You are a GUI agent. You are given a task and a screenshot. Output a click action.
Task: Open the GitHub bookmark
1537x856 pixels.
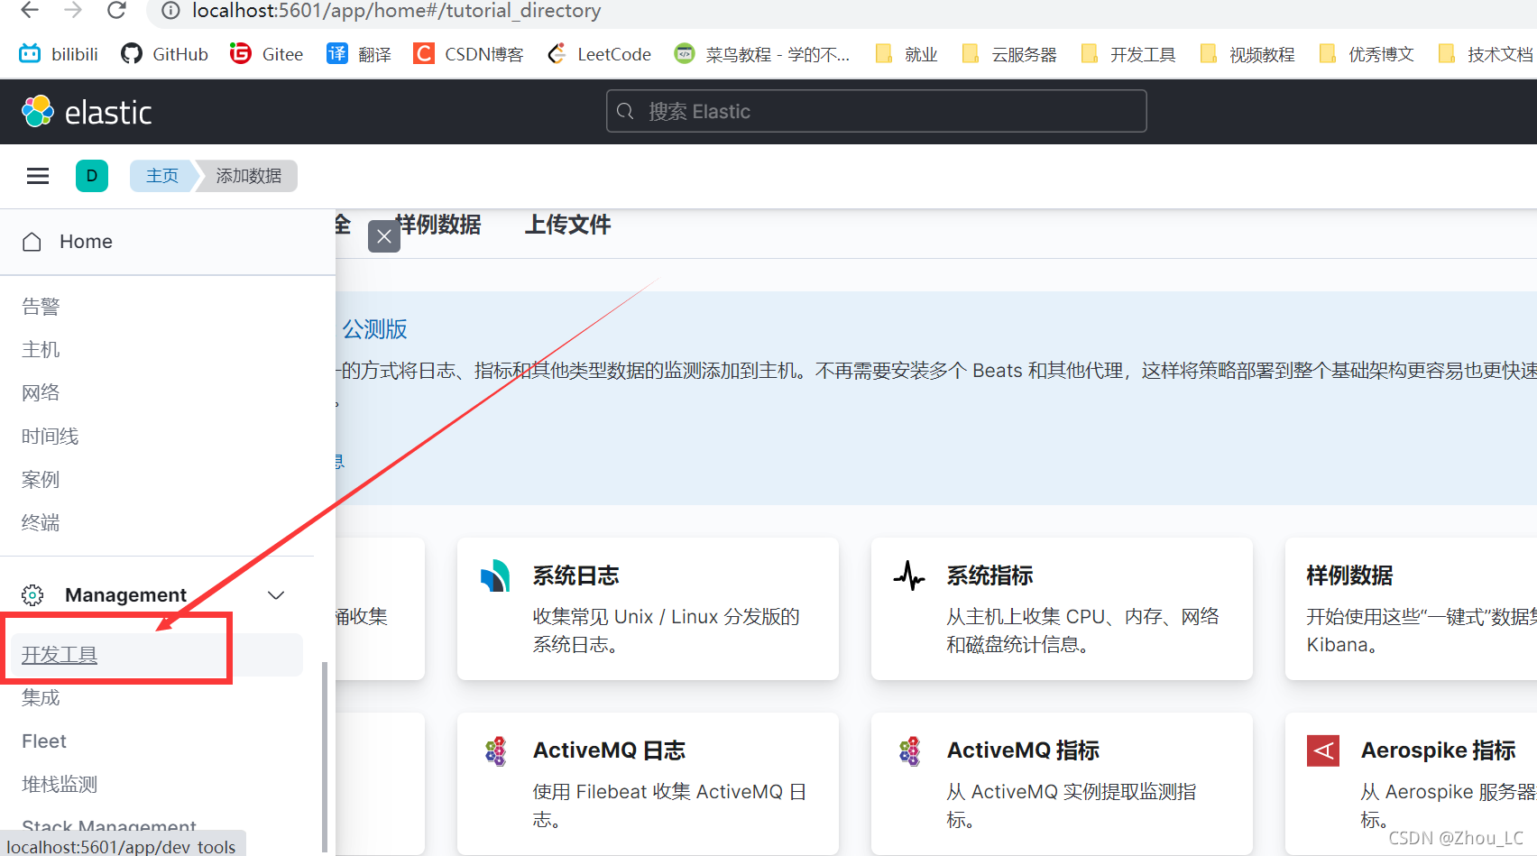click(x=164, y=54)
